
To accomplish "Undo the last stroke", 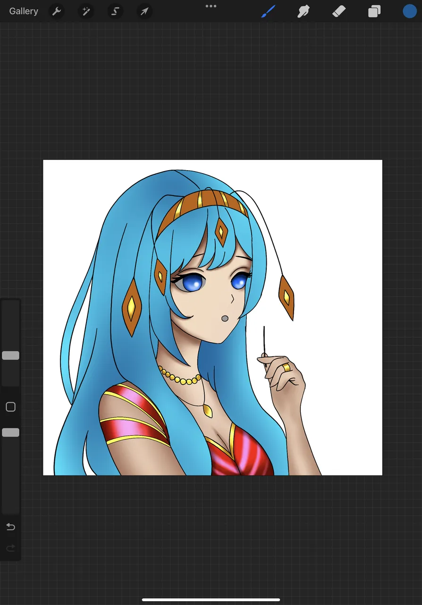I will click(10, 527).
